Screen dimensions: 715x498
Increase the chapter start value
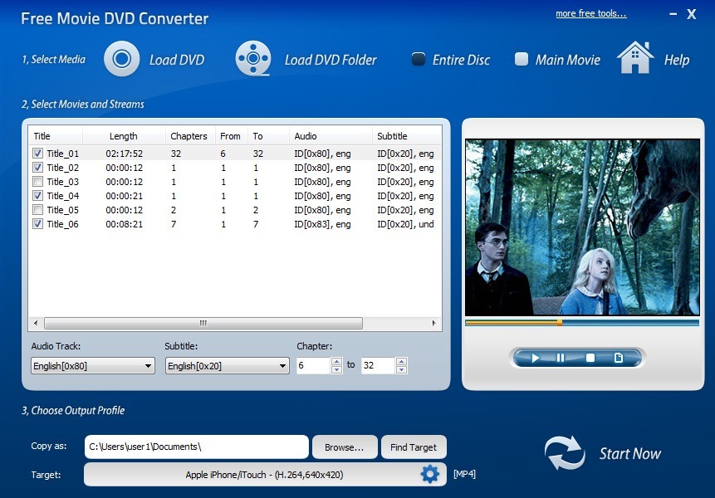point(336,361)
